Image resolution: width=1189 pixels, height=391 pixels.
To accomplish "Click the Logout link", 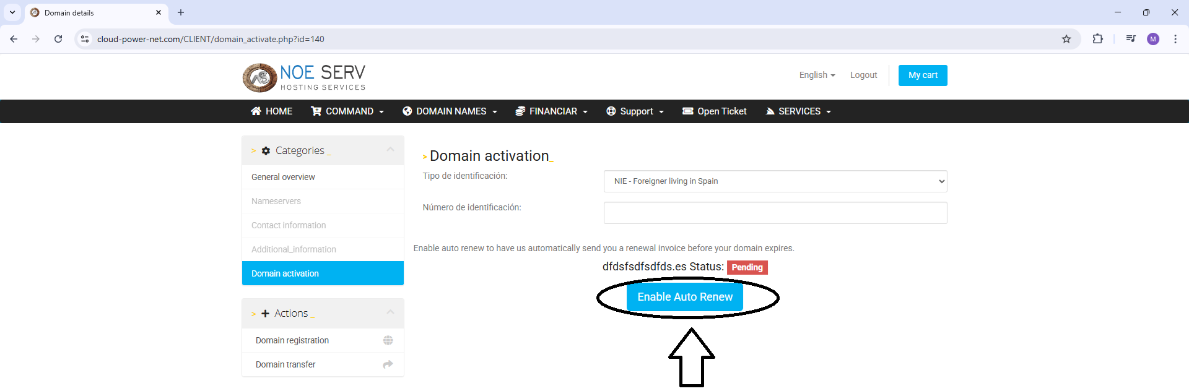I will pyautogui.click(x=863, y=75).
